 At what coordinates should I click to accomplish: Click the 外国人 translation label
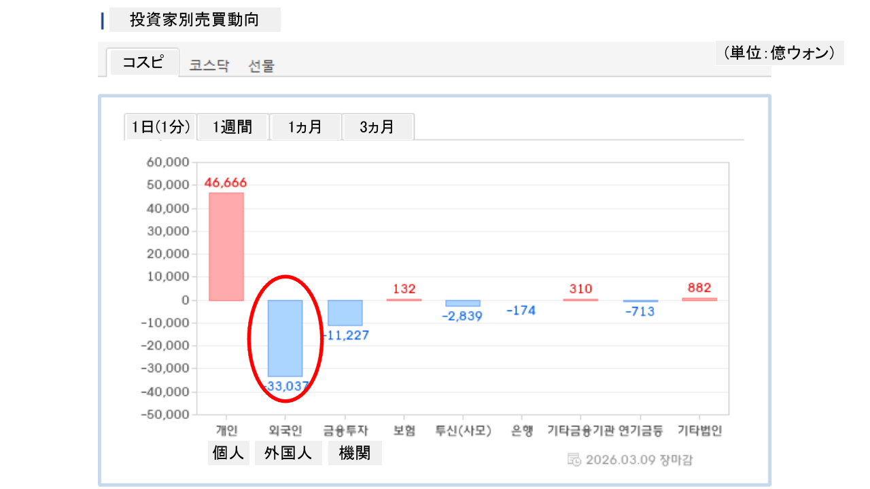pos(289,454)
